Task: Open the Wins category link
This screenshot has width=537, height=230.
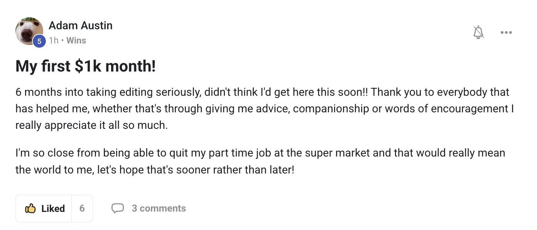Action: click(x=76, y=40)
